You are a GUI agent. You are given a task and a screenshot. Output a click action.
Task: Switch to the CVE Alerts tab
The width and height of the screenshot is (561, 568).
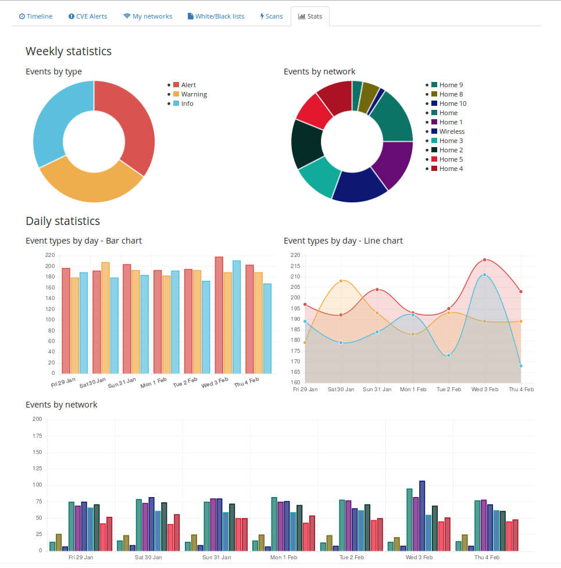[x=88, y=16]
